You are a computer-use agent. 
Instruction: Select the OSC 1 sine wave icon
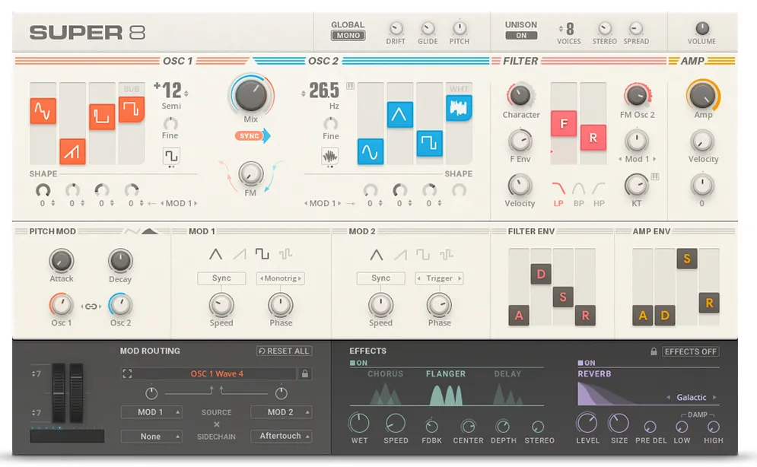pos(43,111)
